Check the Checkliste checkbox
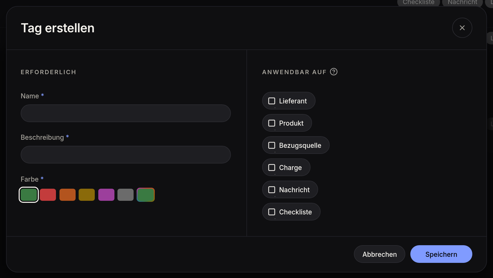The width and height of the screenshot is (493, 278). [x=271, y=212]
